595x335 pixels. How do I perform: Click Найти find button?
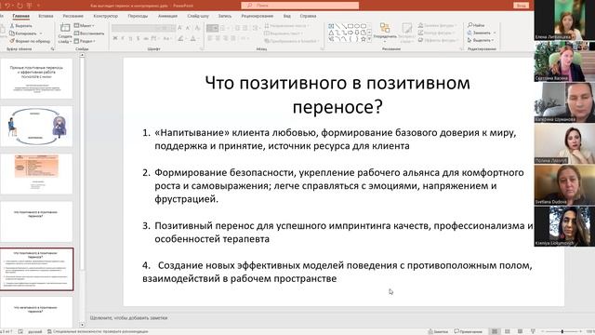(x=476, y=25)
